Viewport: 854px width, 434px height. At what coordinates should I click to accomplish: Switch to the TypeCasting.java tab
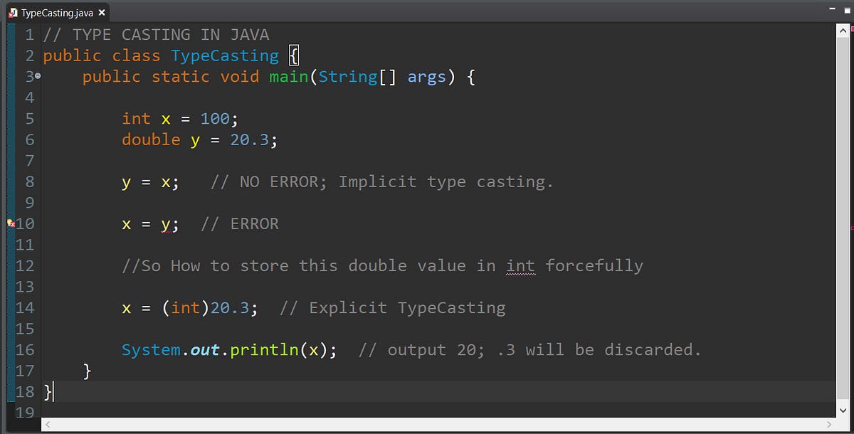pyautogui.click(x=53, y=12)
